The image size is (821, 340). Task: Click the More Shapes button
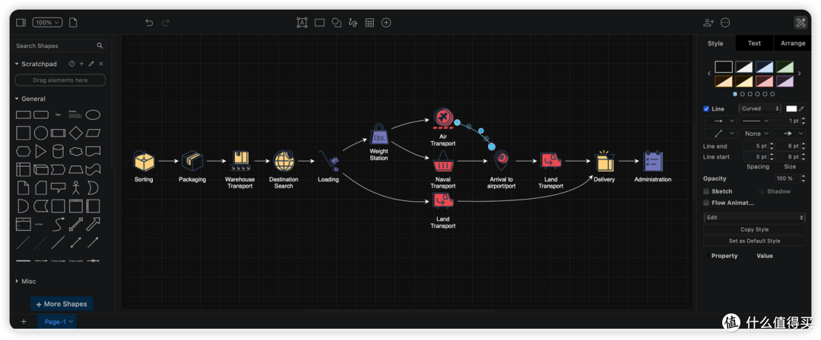coord(62,304)
